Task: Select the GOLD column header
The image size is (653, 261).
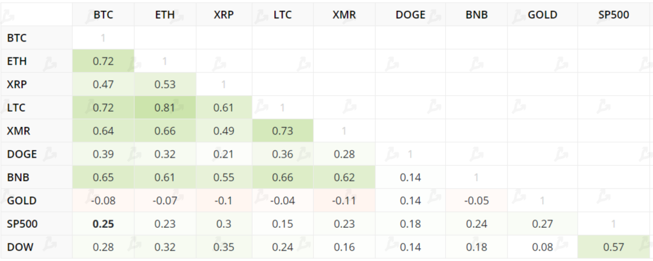Action: pyautogui.click(x=542, y=14)
